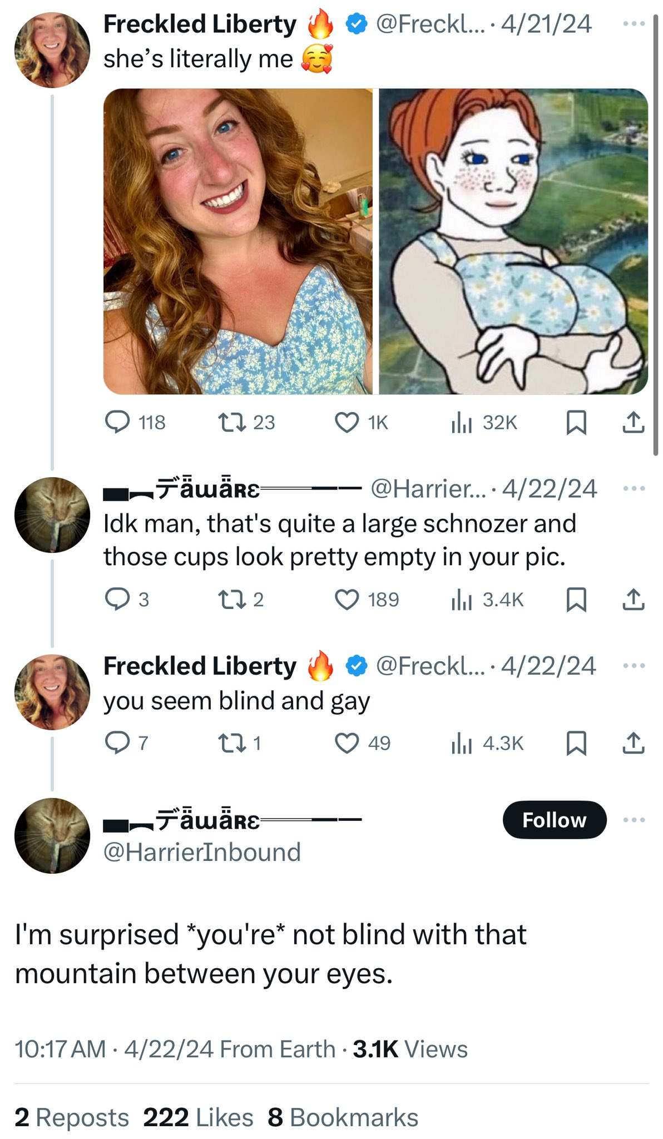
Task: View the 2 Reposts list
Action: click(x=72, y=1118)
